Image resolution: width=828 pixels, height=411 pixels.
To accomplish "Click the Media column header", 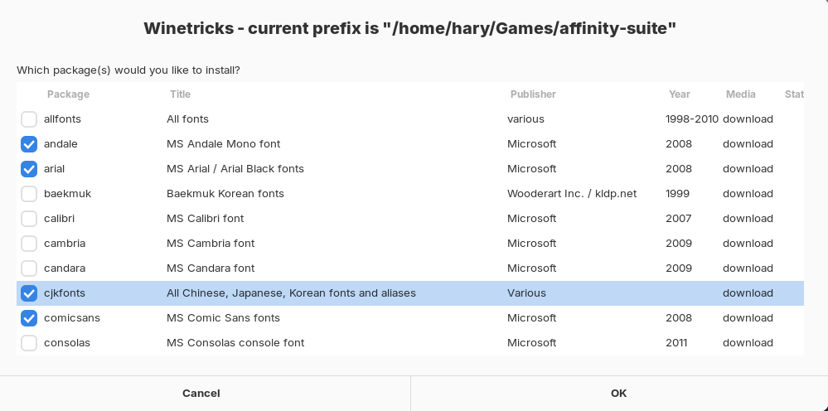I will [740, 94].
